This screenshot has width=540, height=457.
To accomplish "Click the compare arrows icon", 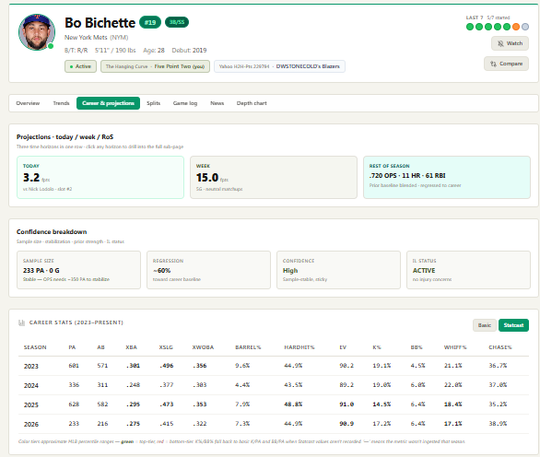I will (x=493, y=64).
